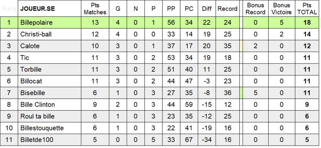Click the Billestouquette player cell
Screen dimensions: 321x148
[42, 128]
